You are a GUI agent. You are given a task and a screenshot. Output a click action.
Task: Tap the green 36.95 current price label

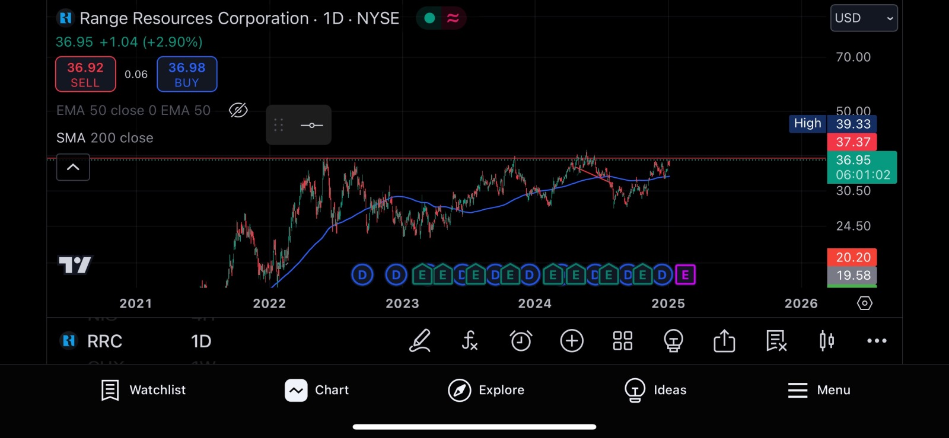tap(862, 167)
